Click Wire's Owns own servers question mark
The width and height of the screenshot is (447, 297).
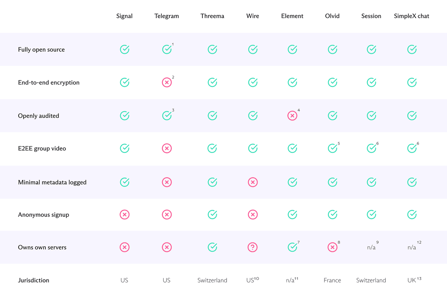pos(253,247)
